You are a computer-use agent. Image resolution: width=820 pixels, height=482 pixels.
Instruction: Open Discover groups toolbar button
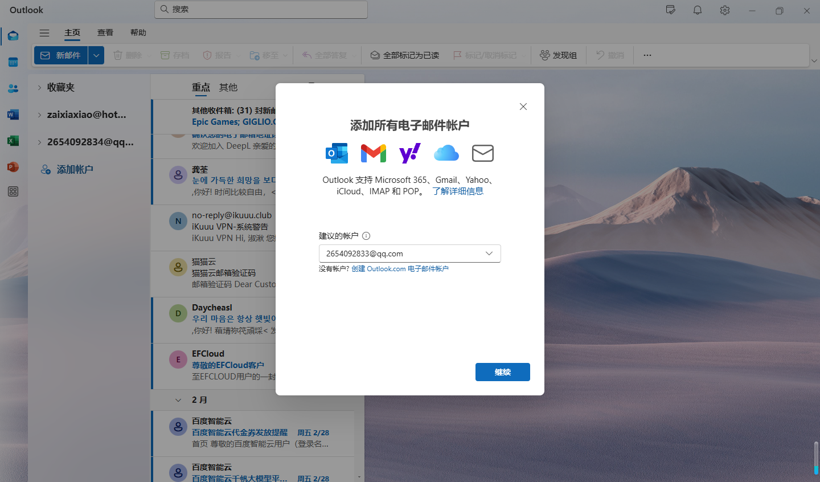click(x=559, y=55)
